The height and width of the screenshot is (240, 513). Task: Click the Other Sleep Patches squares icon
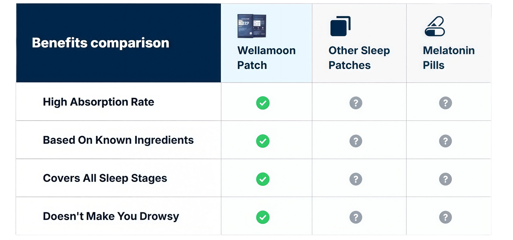click(340, 26)
